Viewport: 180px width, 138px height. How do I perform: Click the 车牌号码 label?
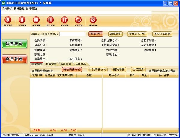(x=76, y=40)
